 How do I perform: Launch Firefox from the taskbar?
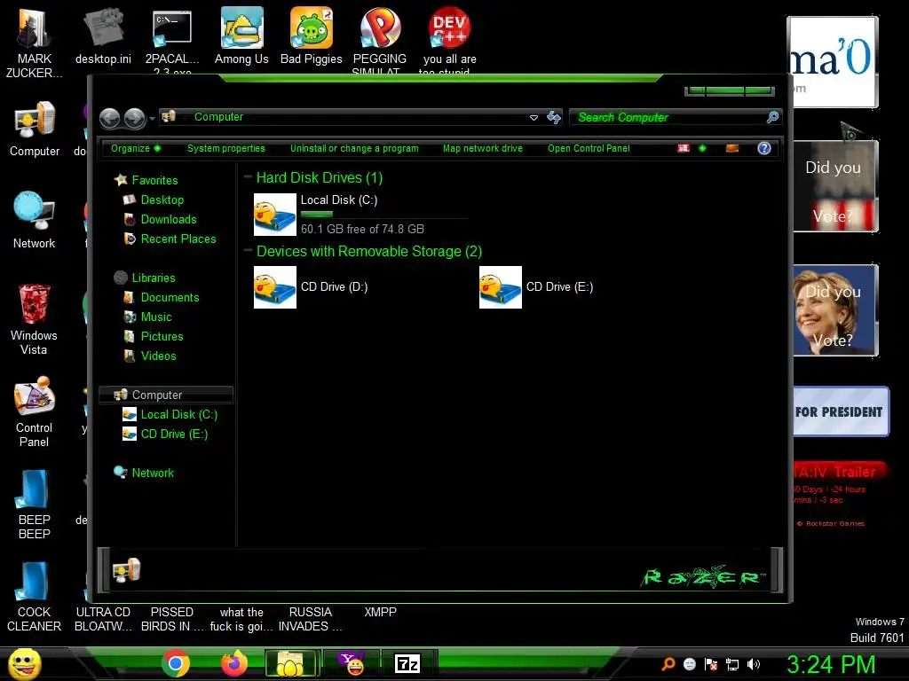click(234, 663)
